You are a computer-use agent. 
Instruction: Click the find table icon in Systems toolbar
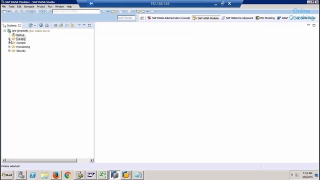point(61,25)
